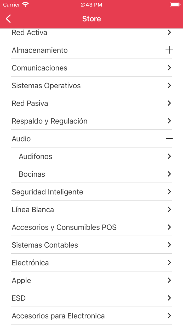Expand the Almacenamiento category with the plus icon
The height and width of the screenshot is (326, 183).
[x=169, y=50]
